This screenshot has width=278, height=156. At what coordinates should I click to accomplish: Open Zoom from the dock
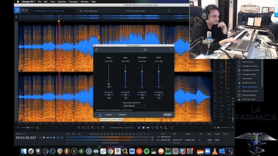pyautogui.click(x=207, y=151)
